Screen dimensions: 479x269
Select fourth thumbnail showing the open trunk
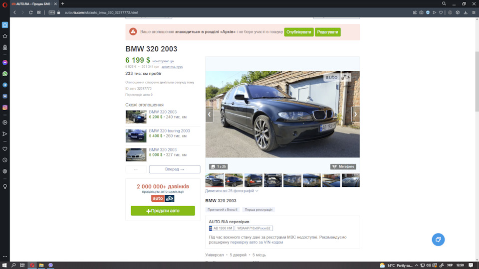click(273, 180)
